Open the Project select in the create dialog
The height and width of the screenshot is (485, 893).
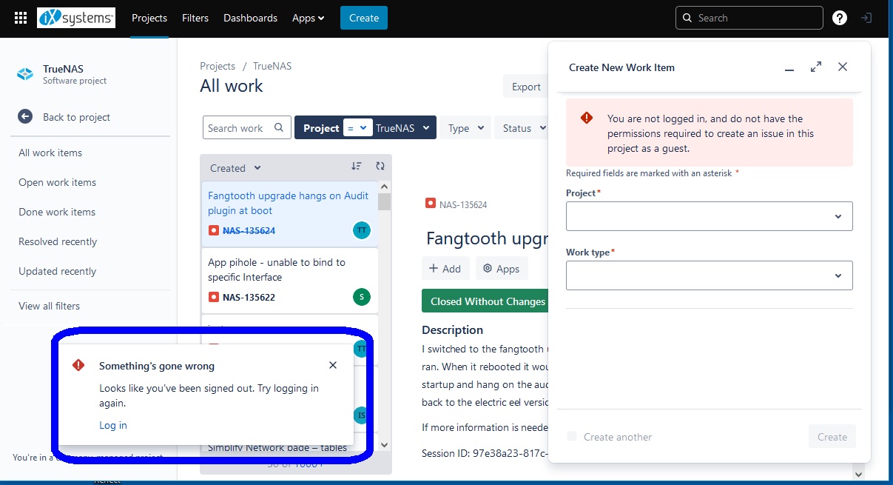[x=709, y=216]
